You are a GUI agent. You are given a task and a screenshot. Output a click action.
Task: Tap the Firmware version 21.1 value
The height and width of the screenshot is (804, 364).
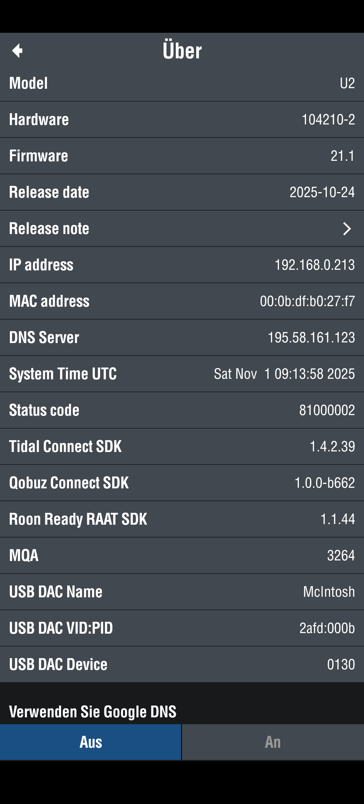click(x=343, y=156)
